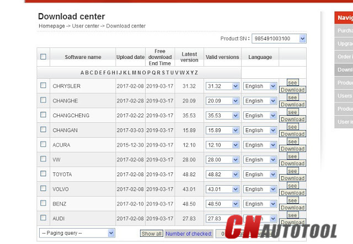Open ACURA version dropdown 12.10
This screenshot has height=244, width=353.
[222, 145]
